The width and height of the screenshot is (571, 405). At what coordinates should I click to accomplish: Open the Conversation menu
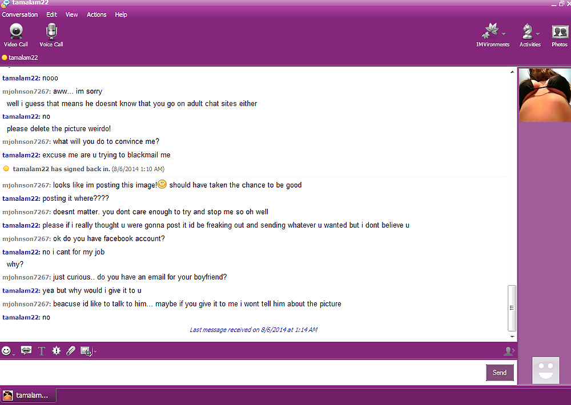(20, 15)
